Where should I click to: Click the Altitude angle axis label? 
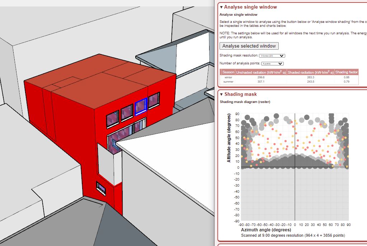click(x=229, y=138)
